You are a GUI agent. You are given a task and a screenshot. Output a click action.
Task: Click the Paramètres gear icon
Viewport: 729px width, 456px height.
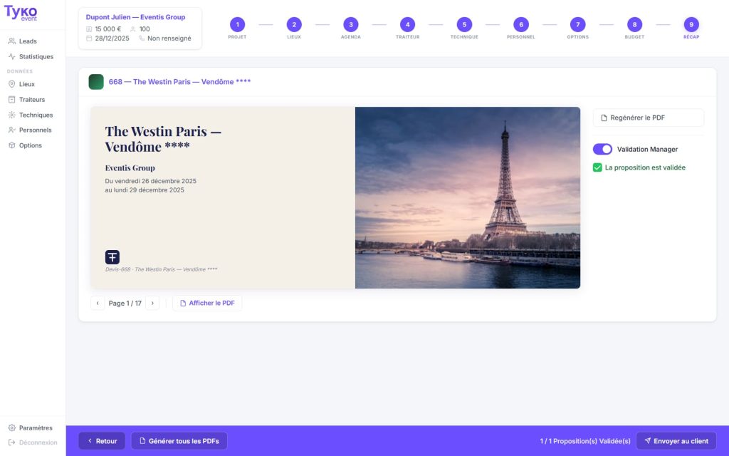pyautogui.click(x=11, y=427)
